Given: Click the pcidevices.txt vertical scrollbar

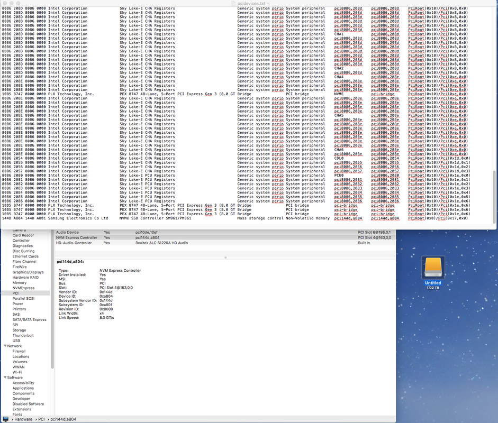Looking at the screenshot, I should [x=494, y=197].
